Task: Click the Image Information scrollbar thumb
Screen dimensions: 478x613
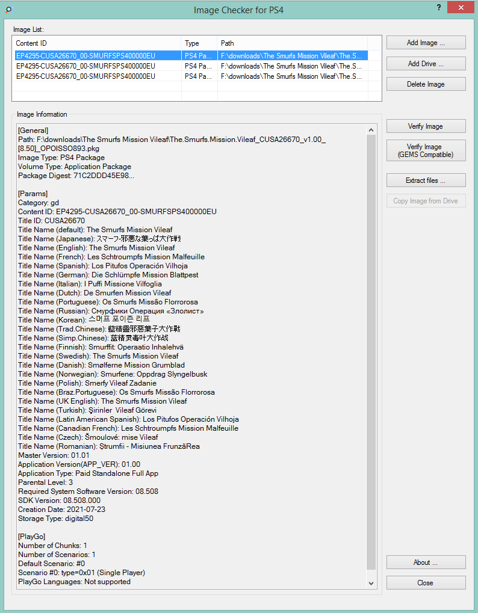Action: [371, 352]
